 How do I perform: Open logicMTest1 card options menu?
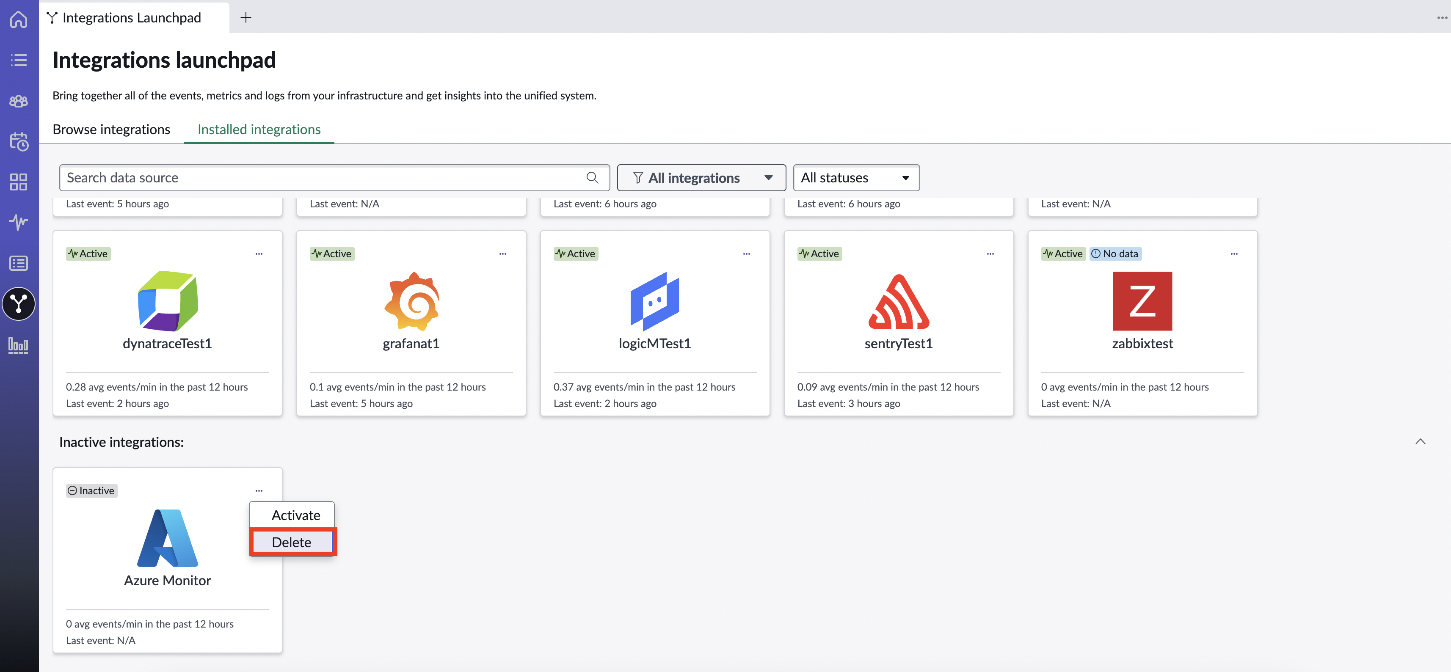tap(747, 254)
